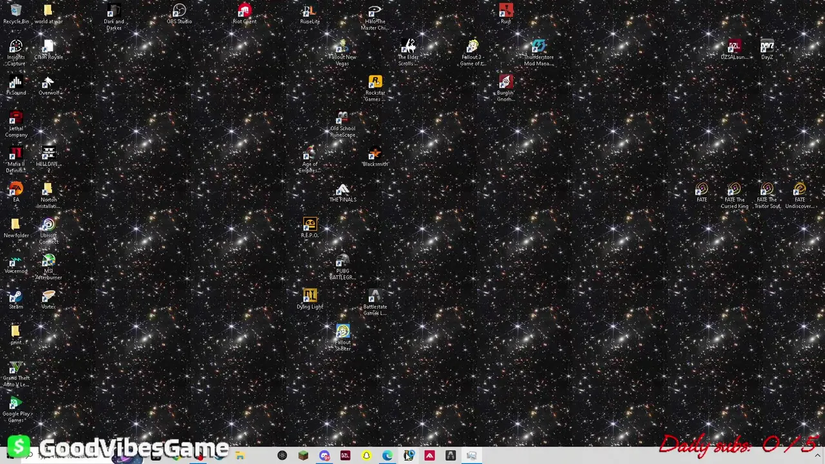Launch Ubisoft Connect shortcut
This screenshot has width=825, height=464.
point(48,231)
